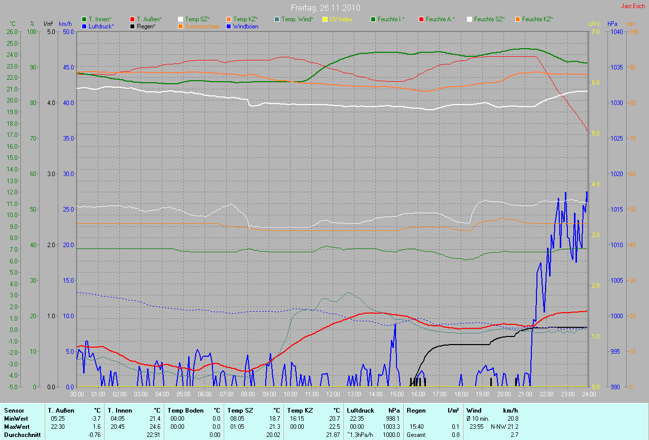Click the red Feuchte A. legend swatch
This screenshot has height=440, width=649.
421,19
